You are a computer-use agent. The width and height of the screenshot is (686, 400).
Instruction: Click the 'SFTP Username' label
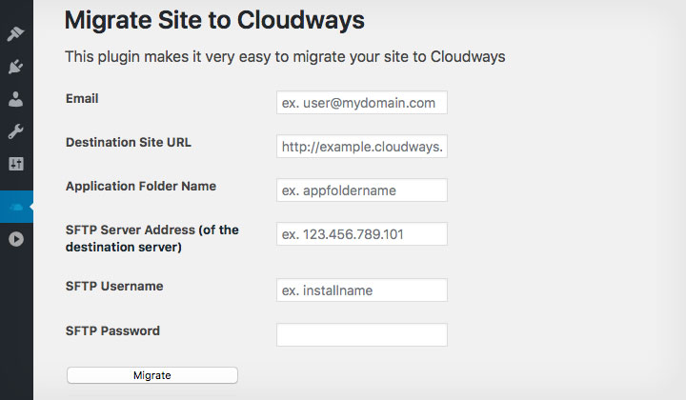[x=114, y=287]
